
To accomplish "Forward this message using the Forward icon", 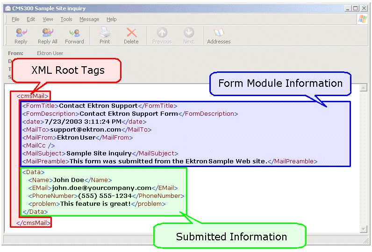I will coord(74,33).
